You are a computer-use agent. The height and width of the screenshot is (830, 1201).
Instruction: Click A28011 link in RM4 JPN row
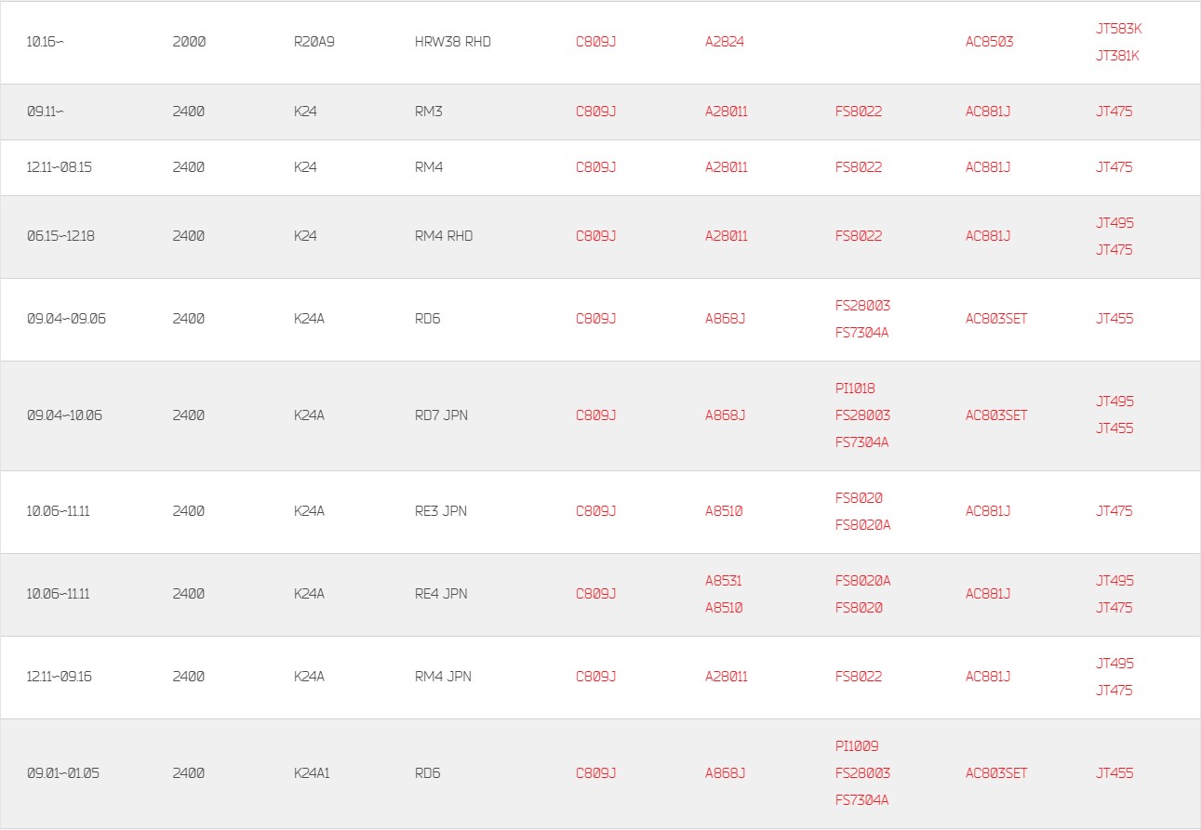pos(726,677)
